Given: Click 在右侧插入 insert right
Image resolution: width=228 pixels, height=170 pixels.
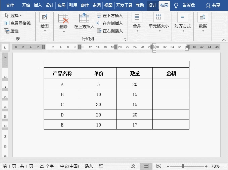Looking at the screenshot, I should coord(110,31).
